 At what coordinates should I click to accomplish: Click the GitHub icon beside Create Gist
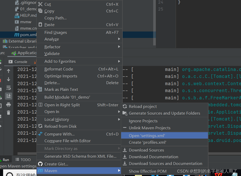point(40,164)
